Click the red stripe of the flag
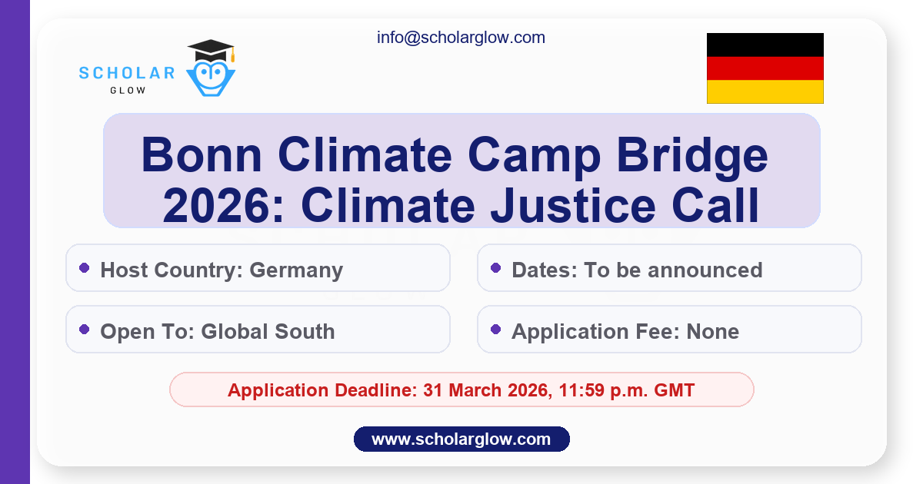This screenshot has height=484, width=923. (x=765, y=68)
